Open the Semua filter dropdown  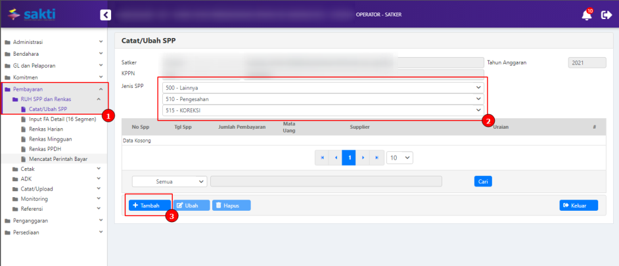coord(170,181)
